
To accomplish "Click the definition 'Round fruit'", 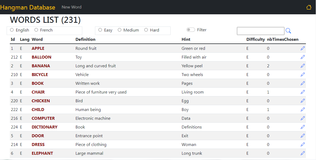I will 86,48.
